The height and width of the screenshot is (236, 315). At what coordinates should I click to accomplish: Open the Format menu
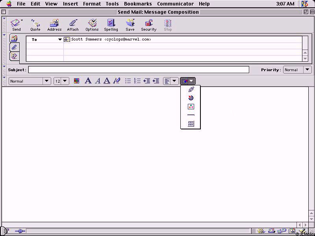coord(92,4)
